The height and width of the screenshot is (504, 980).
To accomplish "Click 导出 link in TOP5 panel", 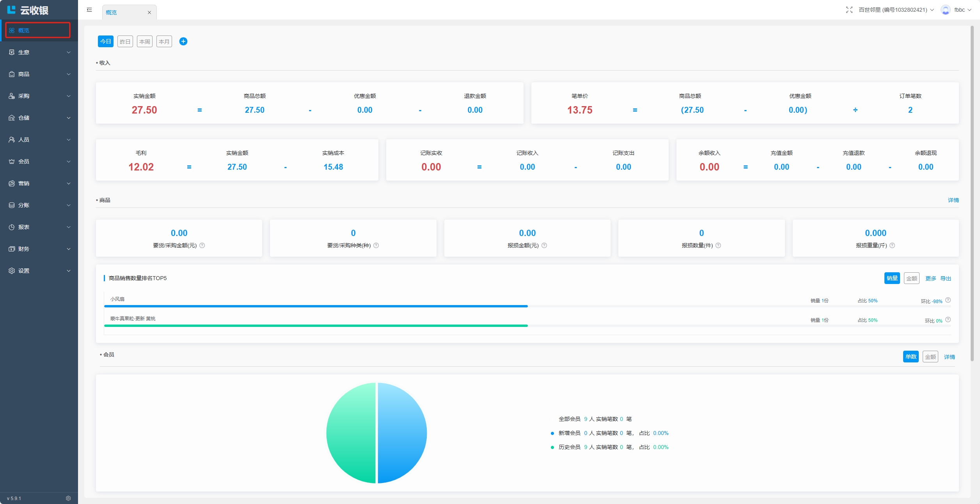I will tap(945, 279).
